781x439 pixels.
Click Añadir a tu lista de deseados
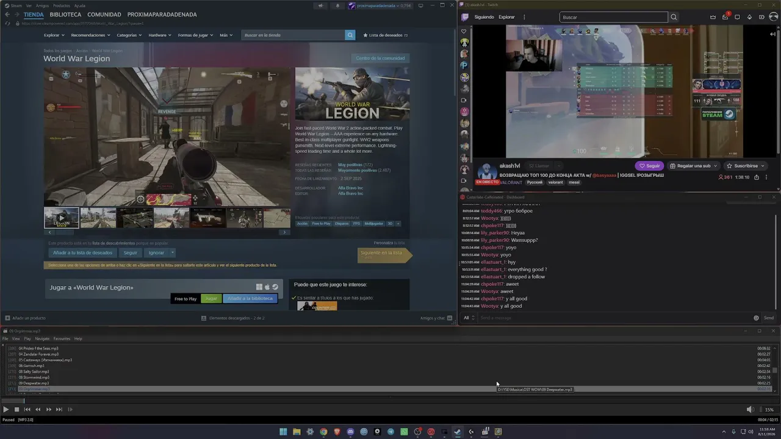pyautogui.click(x=82, y=252)
